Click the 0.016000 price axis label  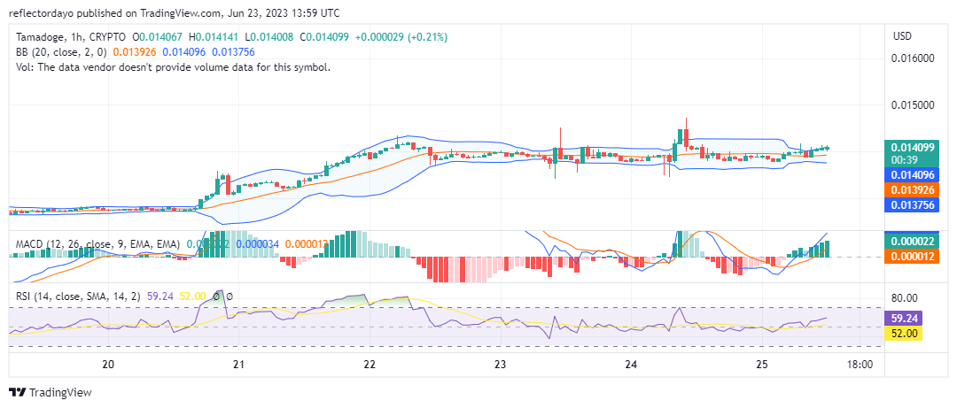(x=913, y=58)
